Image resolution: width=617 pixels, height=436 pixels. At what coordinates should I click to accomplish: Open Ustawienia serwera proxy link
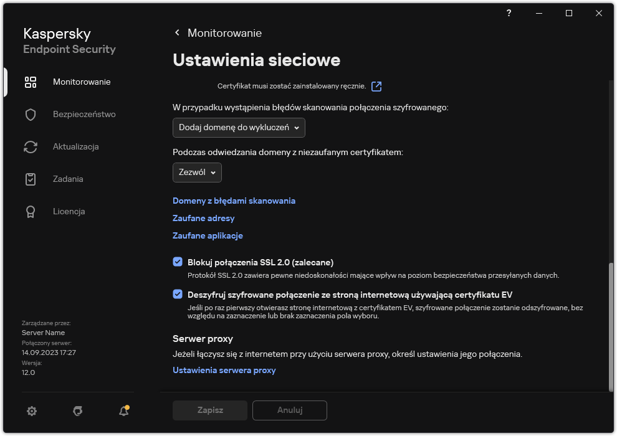click(x=224, y=370)
